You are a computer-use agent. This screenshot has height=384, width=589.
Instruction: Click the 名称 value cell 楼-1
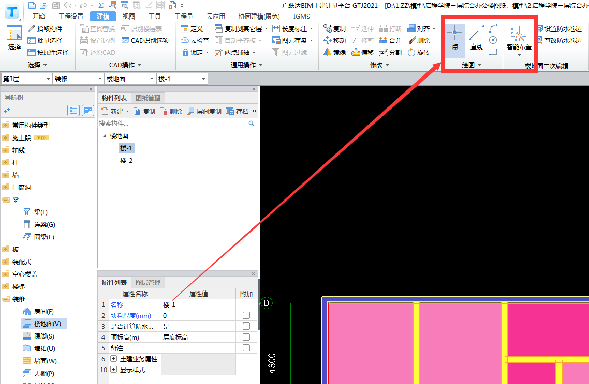click(x=198, y=304)
